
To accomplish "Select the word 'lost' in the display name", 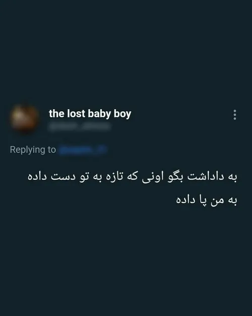I will click(76, 114).
